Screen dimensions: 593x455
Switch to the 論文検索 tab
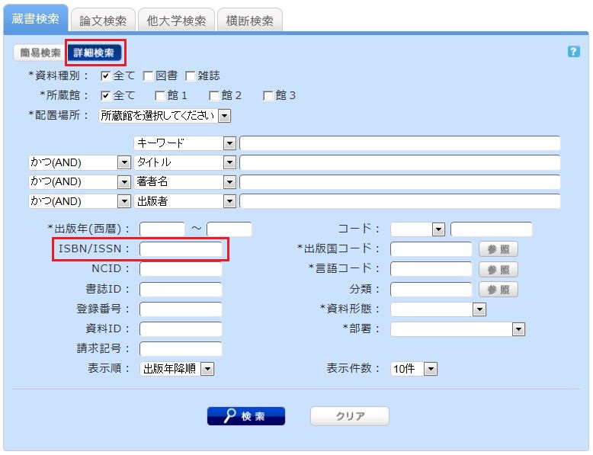pyautogui.click(x=101, y=21)
